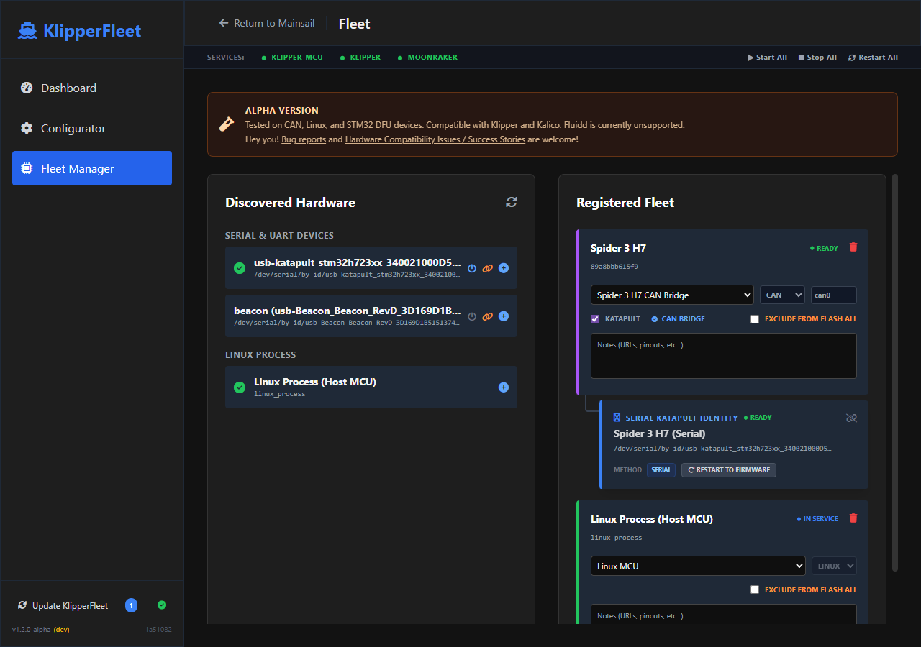
Task: Click Start All services
Action: [x=767, y=58]
